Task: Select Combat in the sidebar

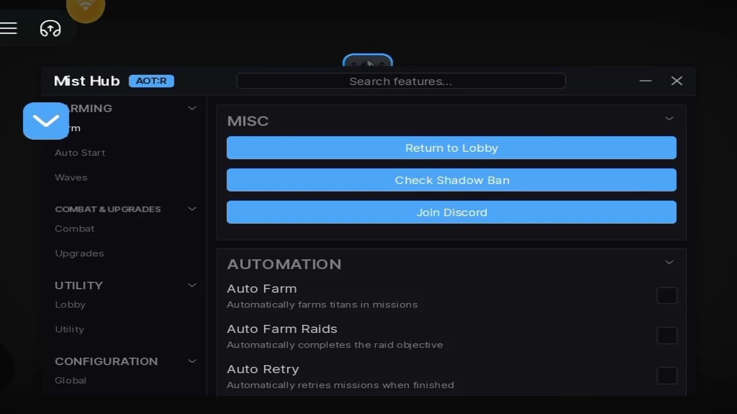Action: tap(75, 229)
